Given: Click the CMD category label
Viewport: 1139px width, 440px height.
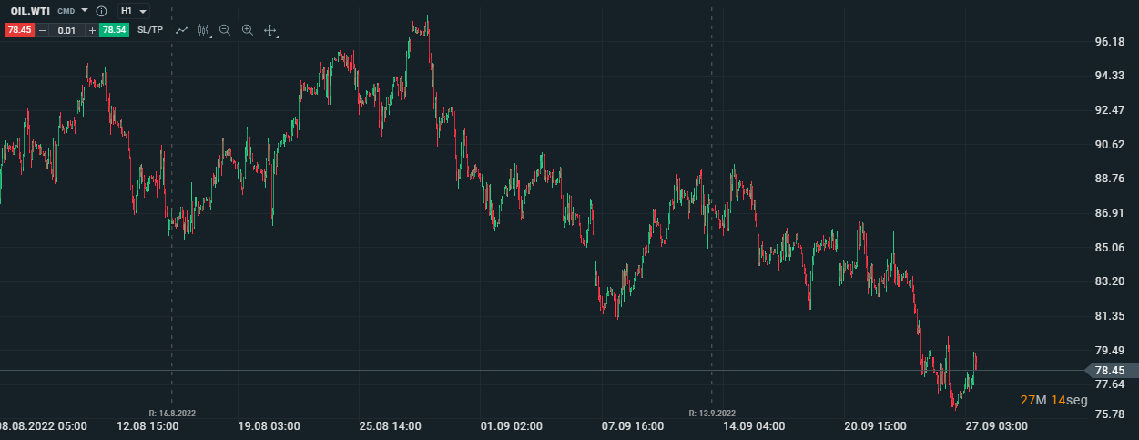Looking at the screenshot, I should [x=66, y=11].
